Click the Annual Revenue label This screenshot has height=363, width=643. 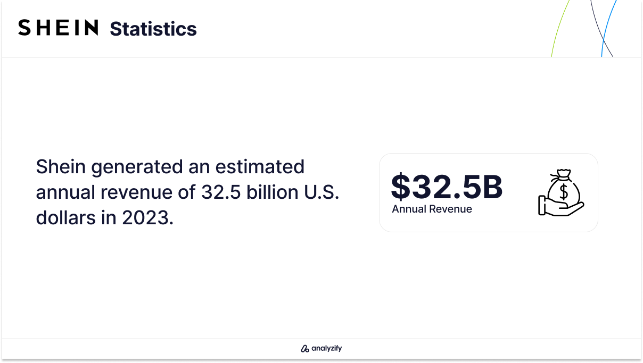432,209
